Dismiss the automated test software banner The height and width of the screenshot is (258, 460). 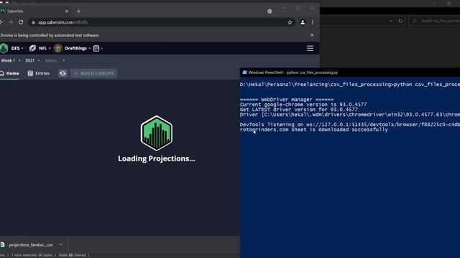312,35
